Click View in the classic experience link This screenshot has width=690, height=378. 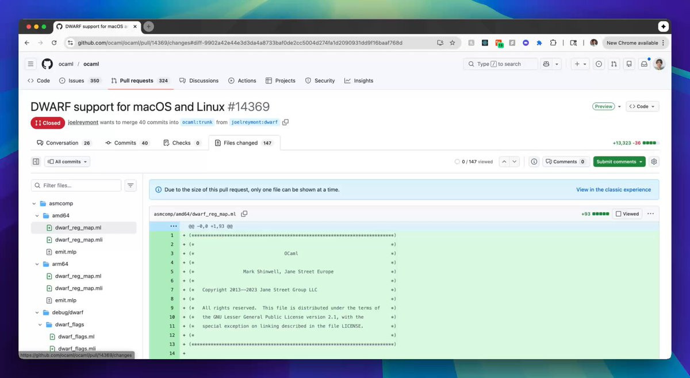point(614,189)
